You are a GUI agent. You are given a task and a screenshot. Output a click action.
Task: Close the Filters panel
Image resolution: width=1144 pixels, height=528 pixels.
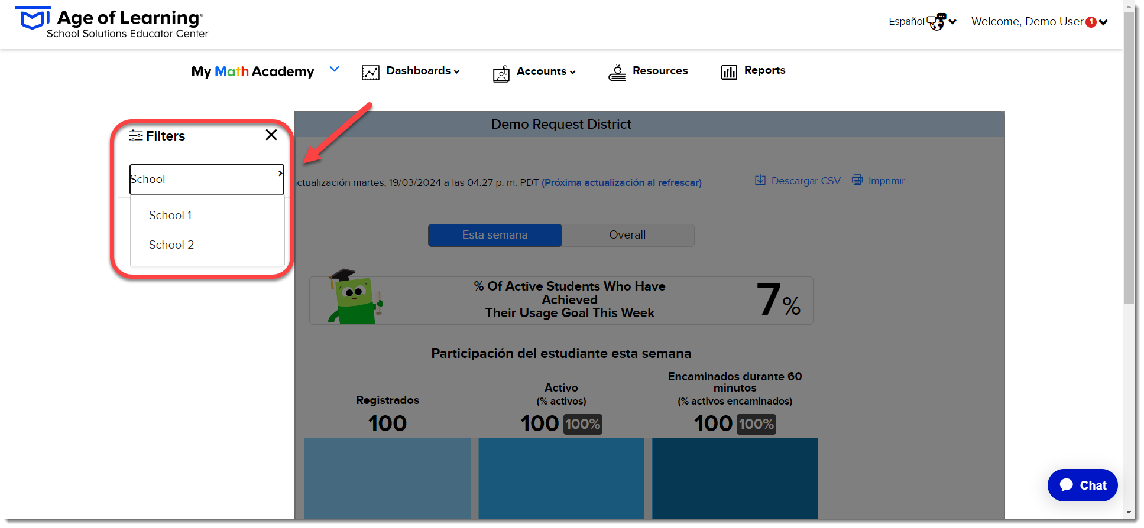point(271,135)
